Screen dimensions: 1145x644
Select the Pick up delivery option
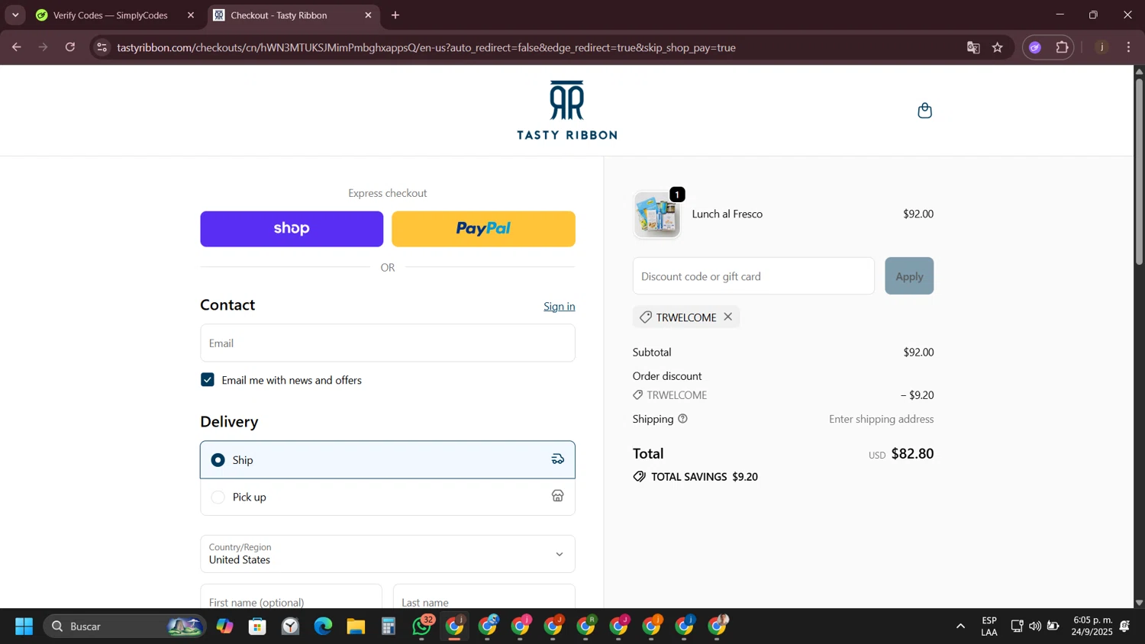click(387, 497)
